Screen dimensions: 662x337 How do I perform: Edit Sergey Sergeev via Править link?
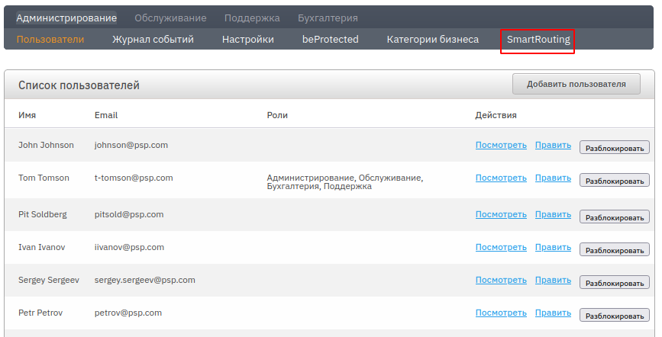[x=553, y=280]
